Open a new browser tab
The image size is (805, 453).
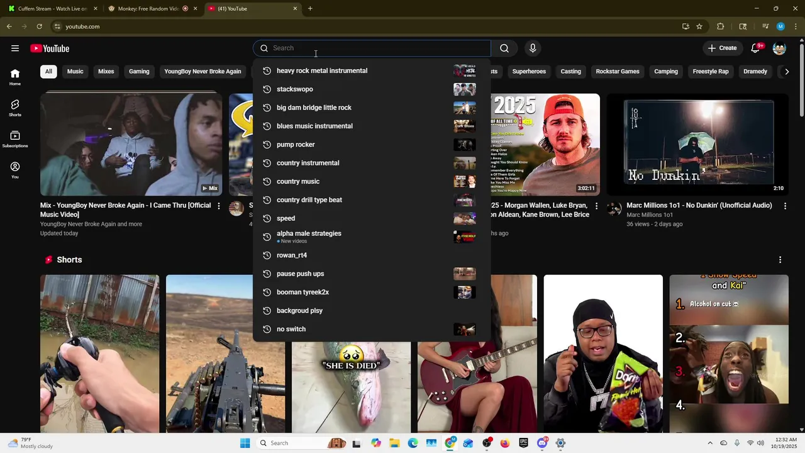coord(310,9)
